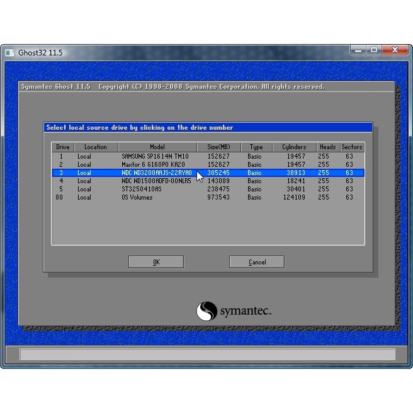Viewport: 413px width, 413px height.
Task: Click size value 305245
Action: (218, 173)
